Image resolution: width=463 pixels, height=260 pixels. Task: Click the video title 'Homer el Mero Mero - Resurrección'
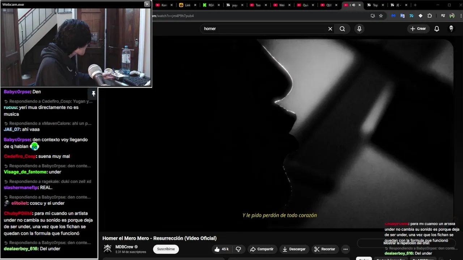click(x=160, y=238)
